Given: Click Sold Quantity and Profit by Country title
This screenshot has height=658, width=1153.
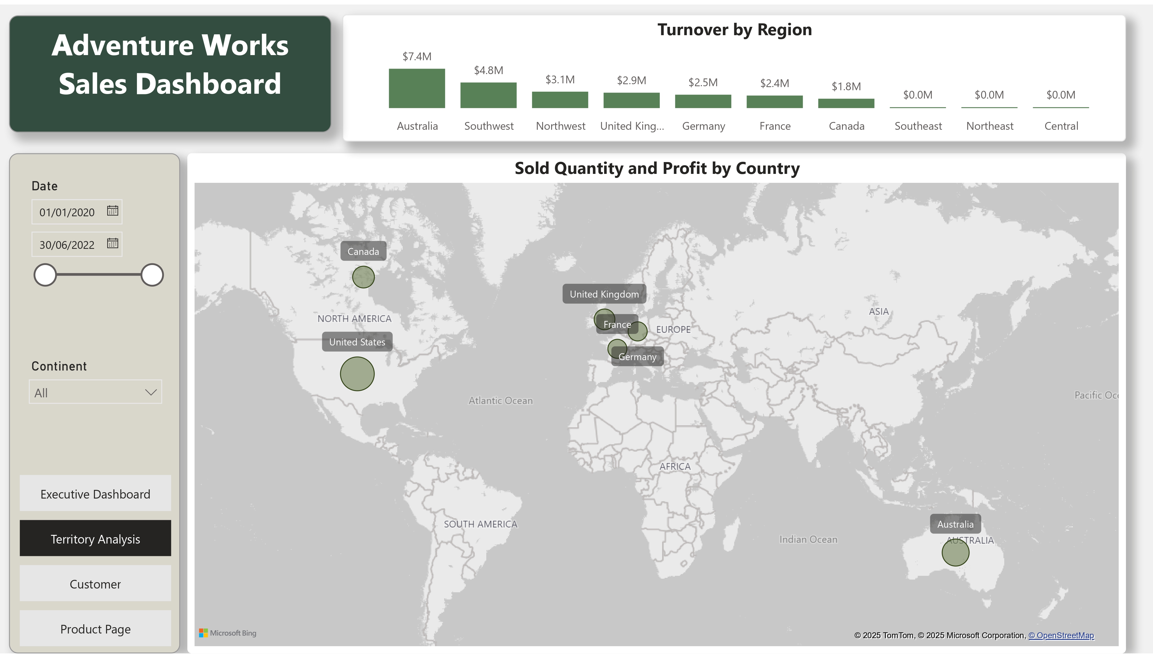Looking at the screenshot, I should pyautogui.click(x=657, y=168).
